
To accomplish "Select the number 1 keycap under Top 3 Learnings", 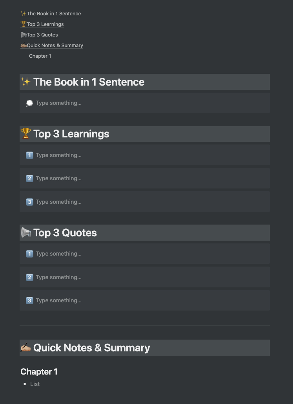I will (29, 155).
